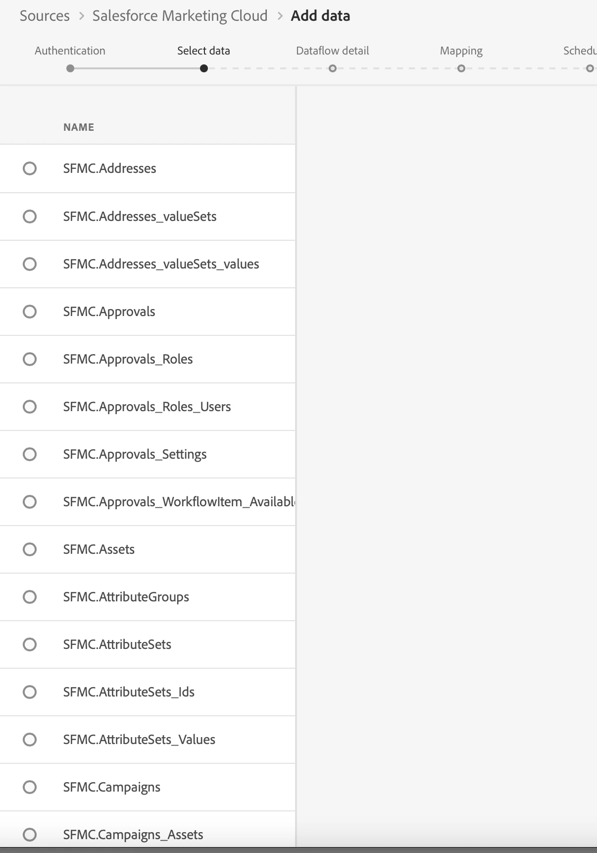Go to the Authentication step
597x853 pixels.
[x=70, y=51]
